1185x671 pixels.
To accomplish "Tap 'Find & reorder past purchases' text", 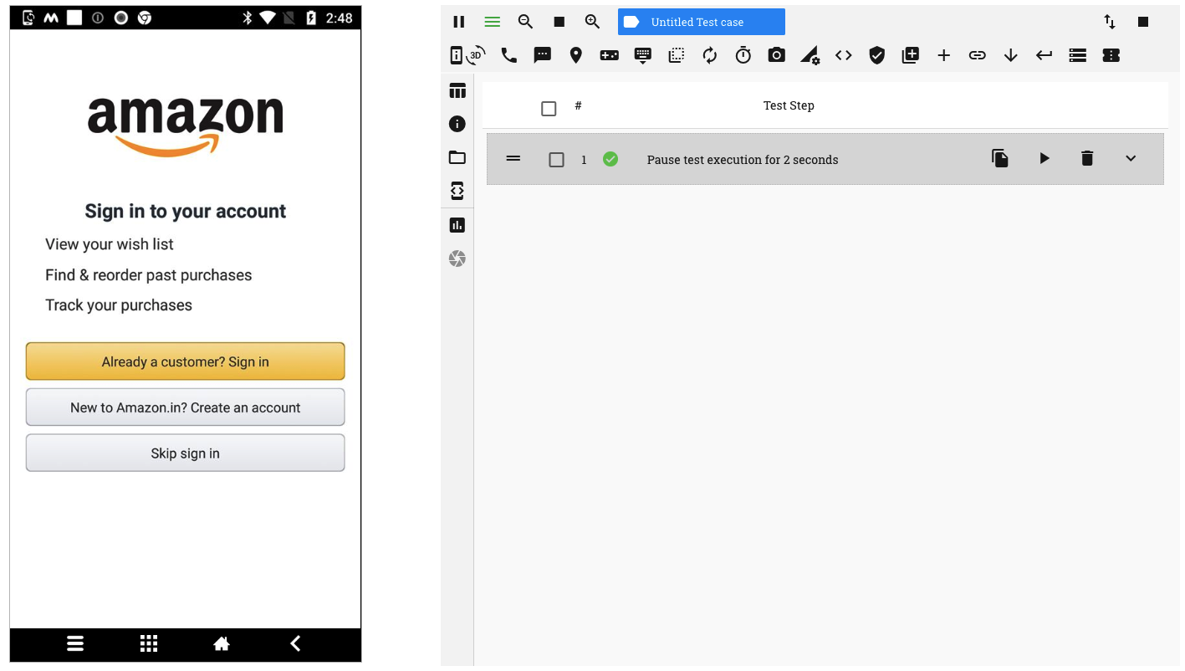I will tap(149, 275).
